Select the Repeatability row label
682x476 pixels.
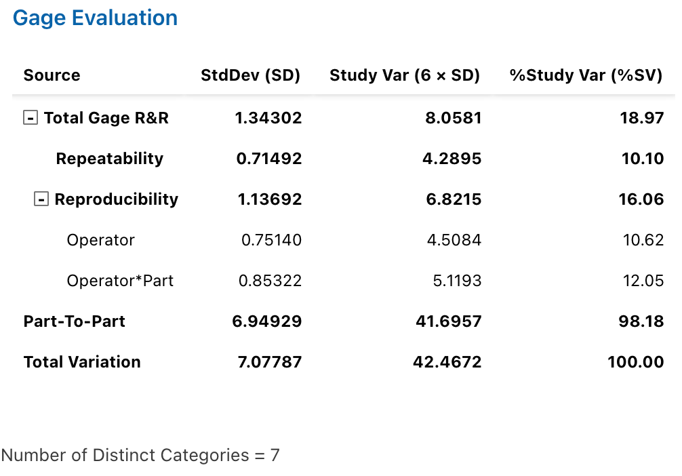point(110,159)
